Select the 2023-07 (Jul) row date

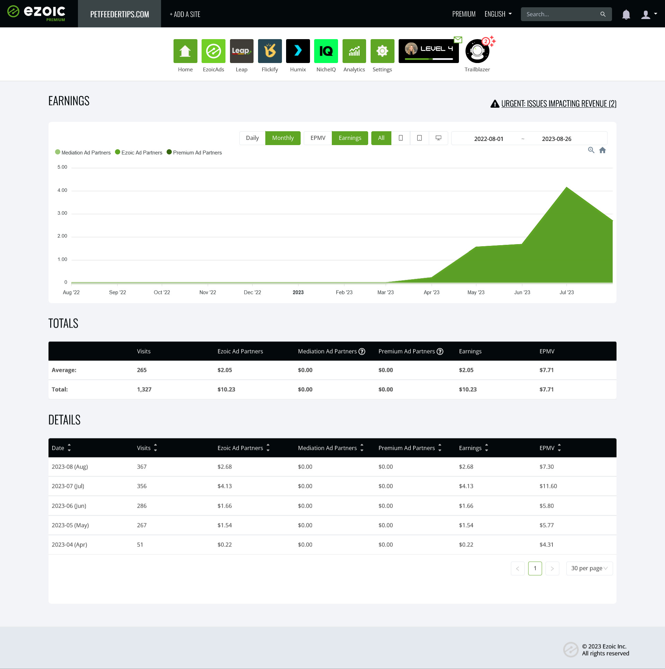tap(68, 486)
